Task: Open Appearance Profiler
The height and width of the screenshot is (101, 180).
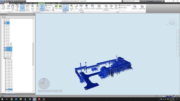Action: [125, 6]
